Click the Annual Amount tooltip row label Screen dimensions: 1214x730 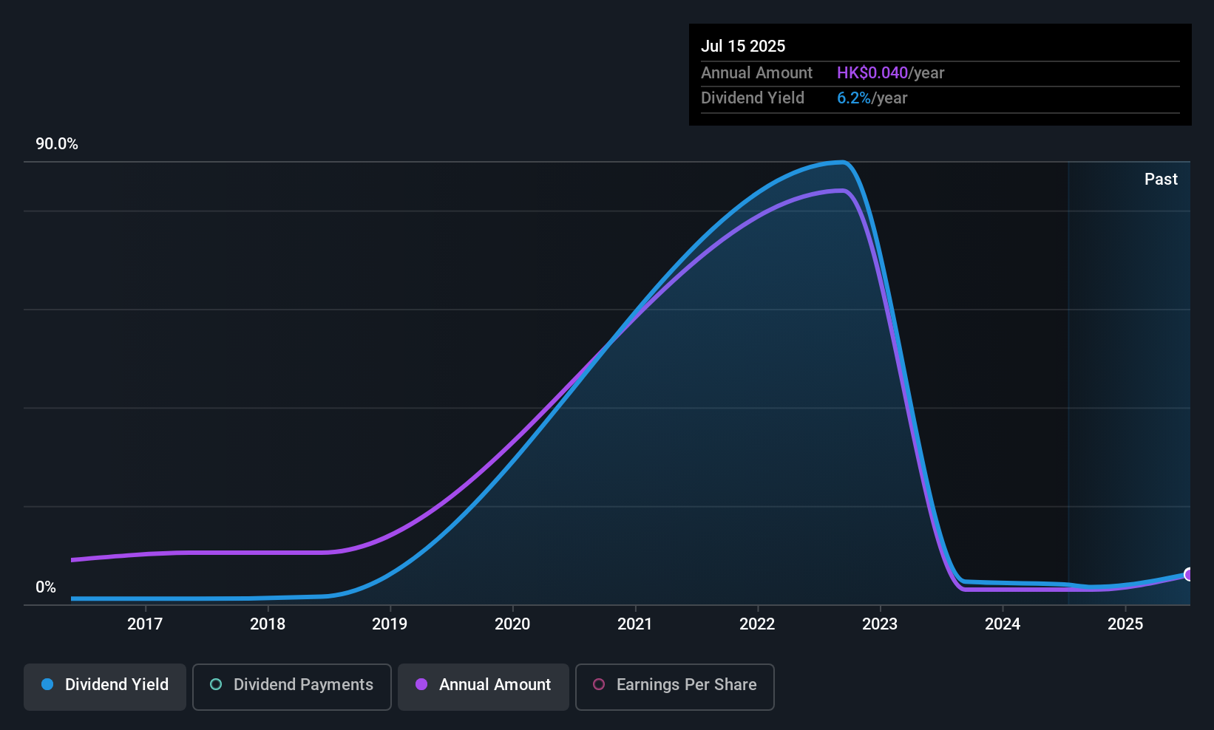pyautogui.click(x=756, y=72)
